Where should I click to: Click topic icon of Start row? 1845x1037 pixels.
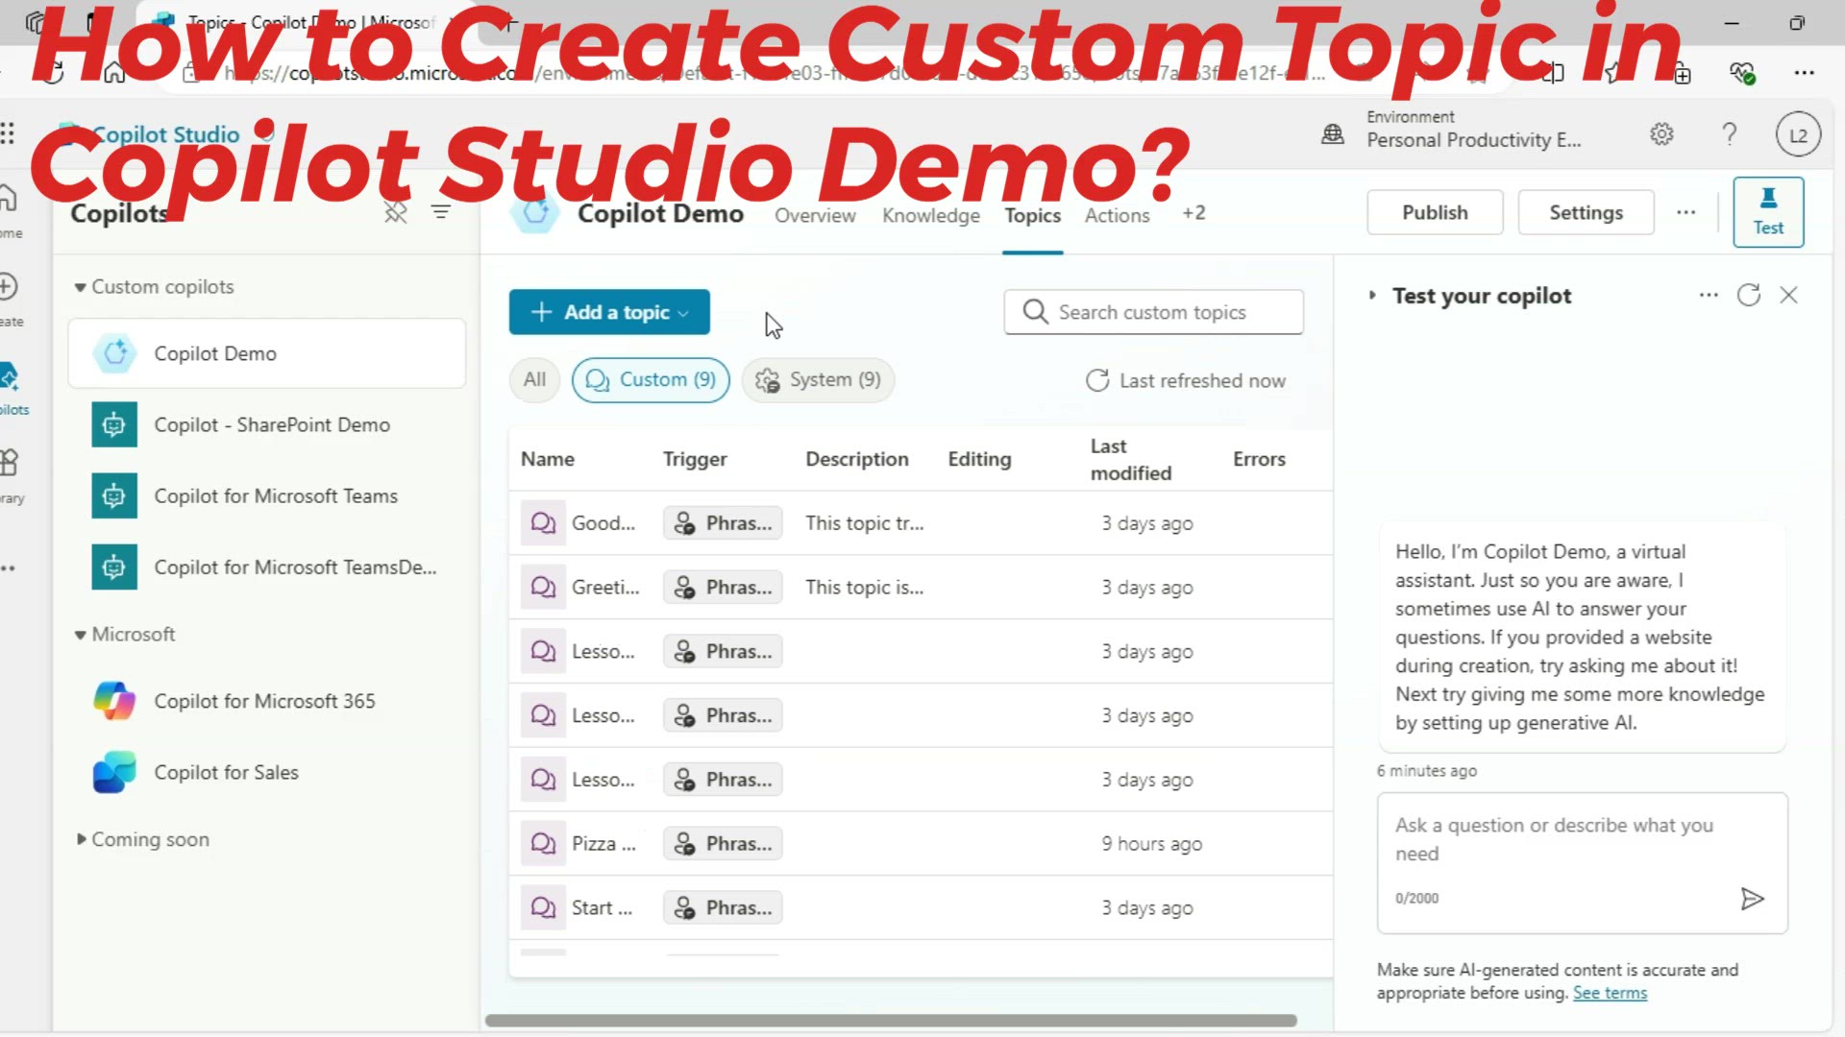pyautogui.click(x=543, y=907)
